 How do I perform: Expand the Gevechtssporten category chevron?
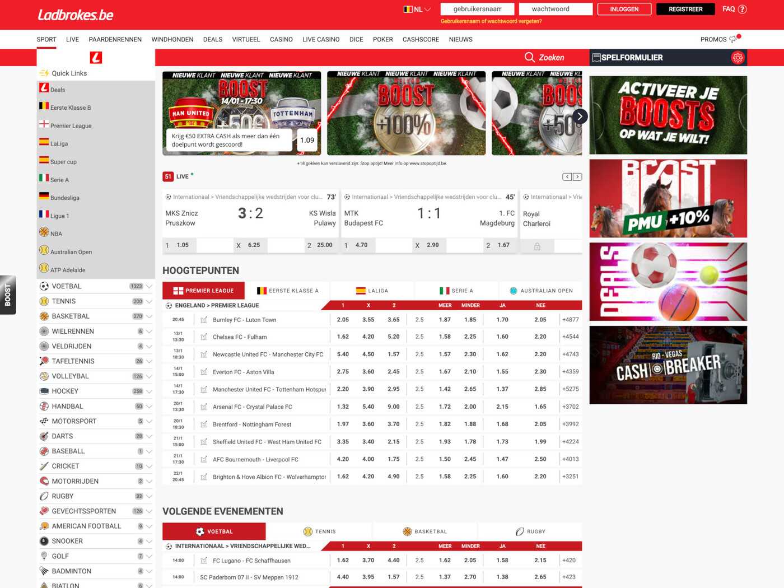click(x=149, y=511)
